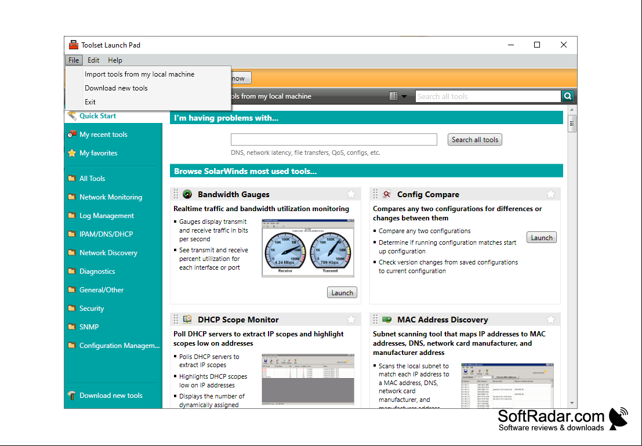Click the Toolset Launch Pad title icon
Image resolution: width=642 pixels, height=446 pixels.
(74, 45)
